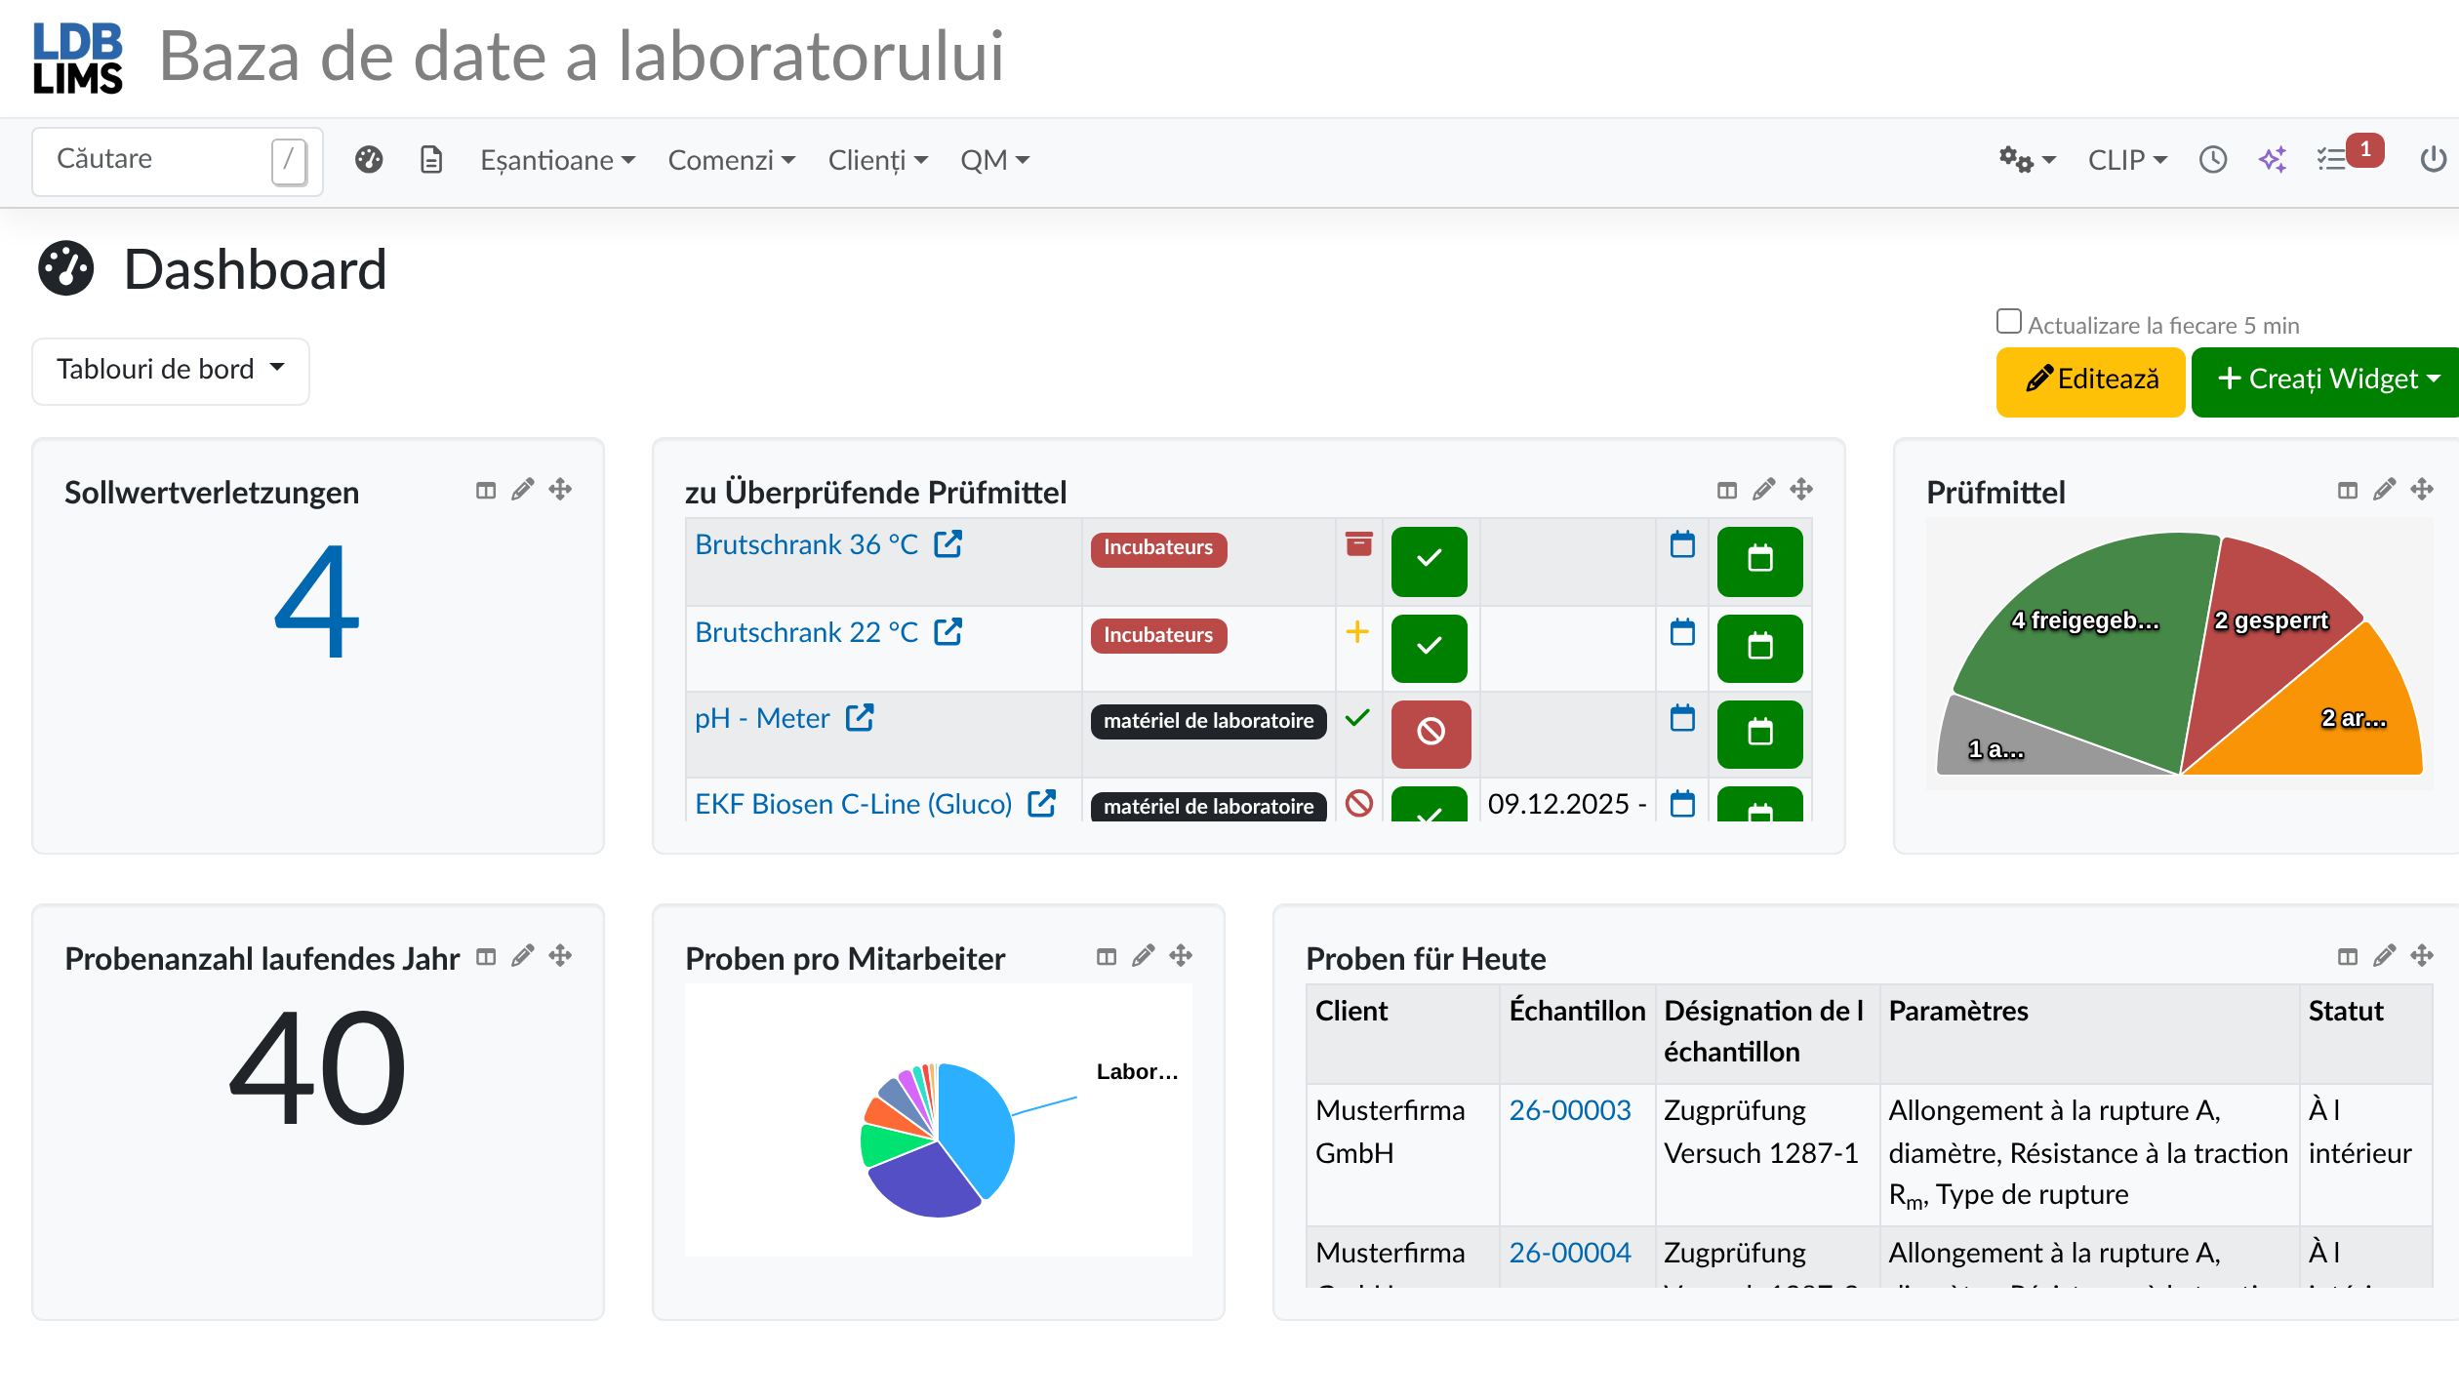Viewport: 2459px width, 1399px height.
Task: Expand the Tablouri de bord dropdown
Action: (x=171, y=370)
